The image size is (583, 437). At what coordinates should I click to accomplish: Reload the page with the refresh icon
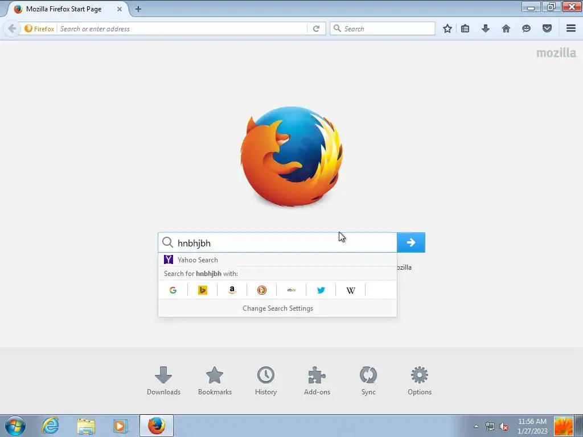tap(316, 28)
